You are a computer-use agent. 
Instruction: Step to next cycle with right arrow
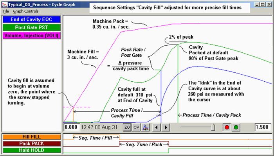click(x=166, y=127)
